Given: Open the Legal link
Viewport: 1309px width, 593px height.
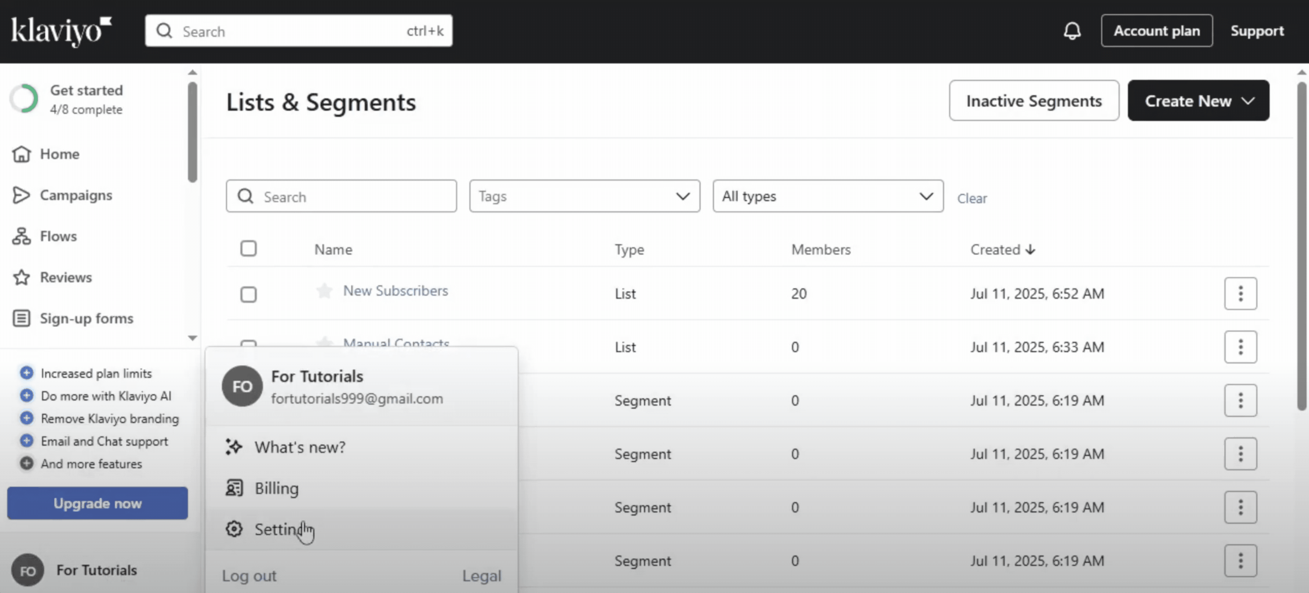Looking at the screenshot, I should 481,576.
